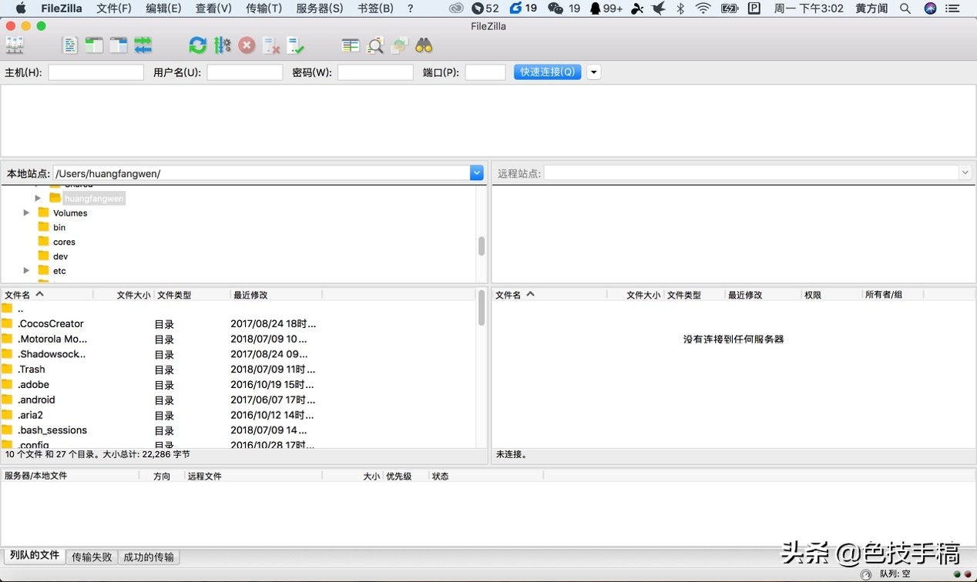Select .android folder row
This screenshot has height=582, width=977.
coord(238,400)
